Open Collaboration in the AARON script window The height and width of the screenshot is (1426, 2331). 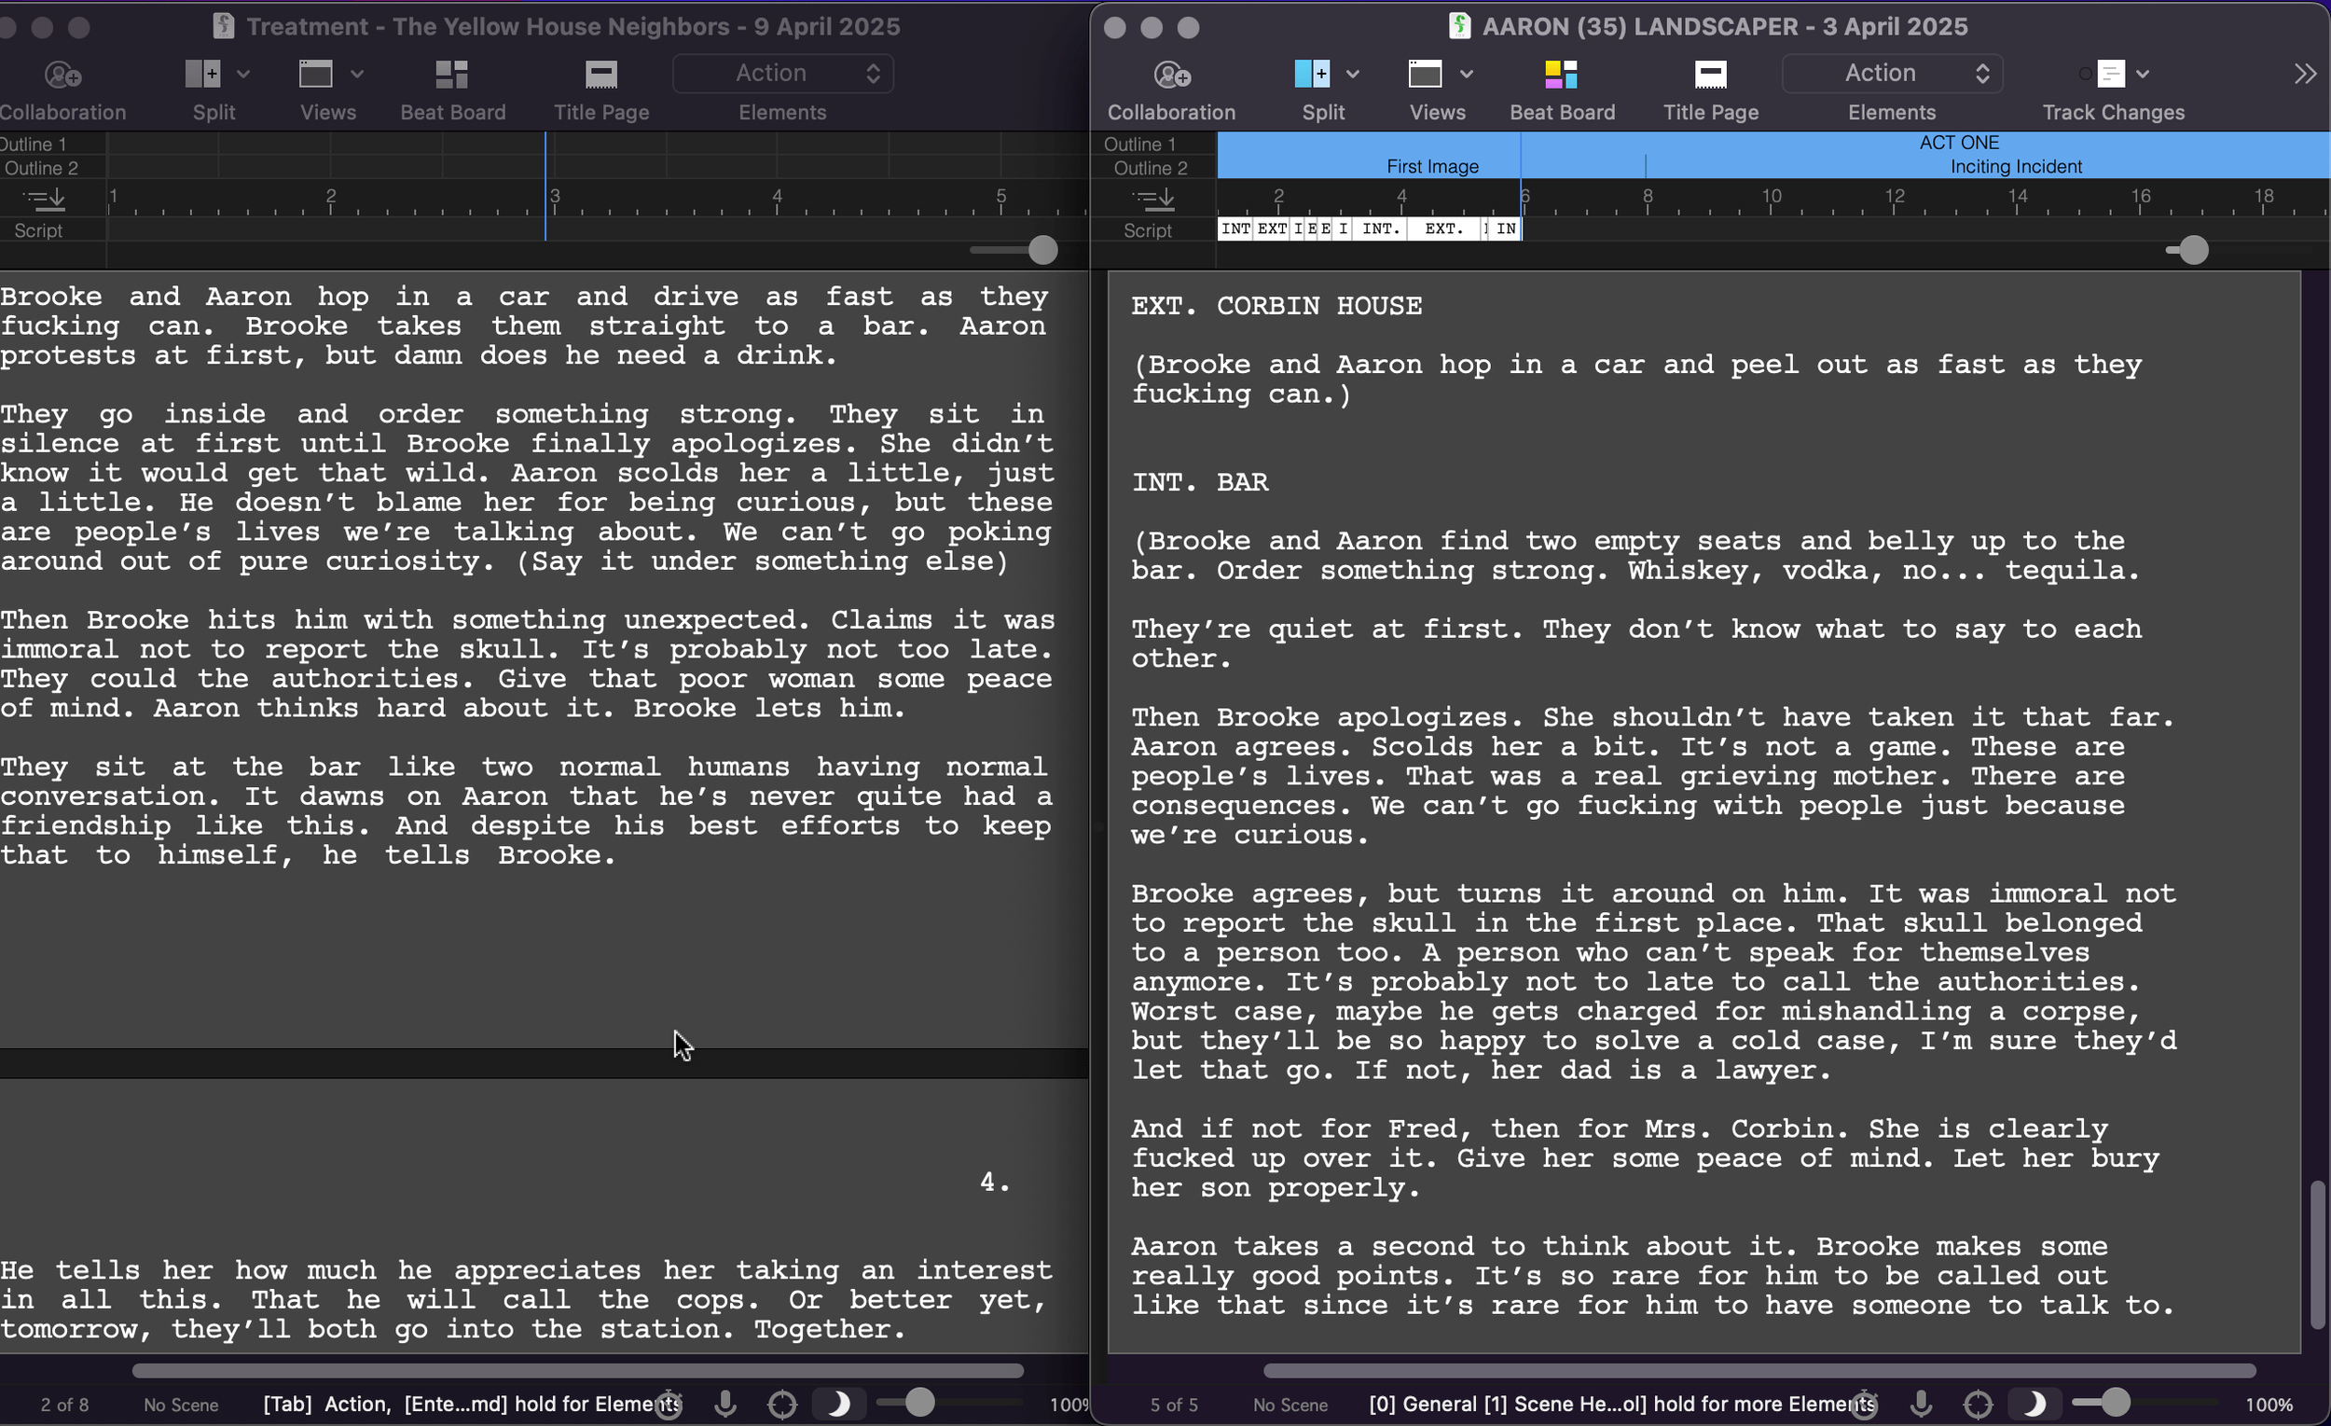[1171, 75]
